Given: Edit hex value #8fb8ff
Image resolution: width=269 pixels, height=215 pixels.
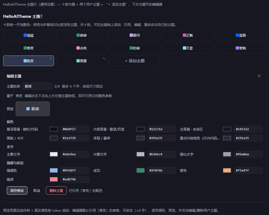Looking at the screenshot, I should pos(75,170).
